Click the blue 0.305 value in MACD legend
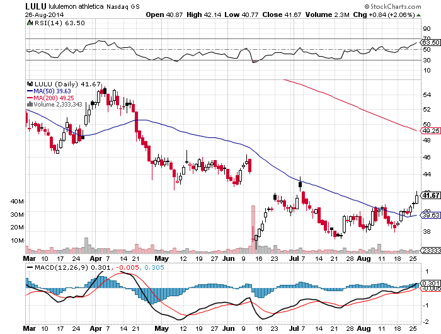The height and width of the screenshot is (334, 441). pyautogui.click(x=154, y=267)
